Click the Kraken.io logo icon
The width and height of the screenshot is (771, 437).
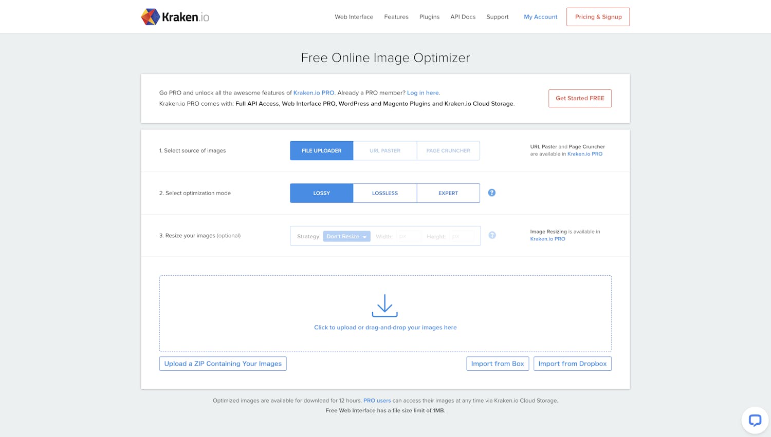pos(150,17)
